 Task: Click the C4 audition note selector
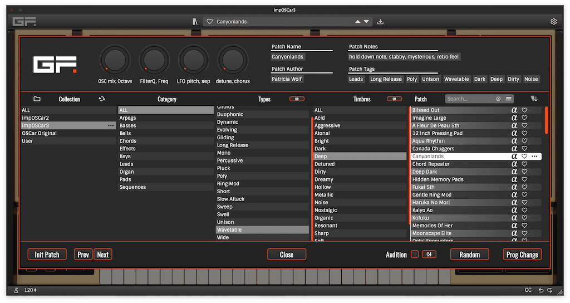(x=429, y=255)
